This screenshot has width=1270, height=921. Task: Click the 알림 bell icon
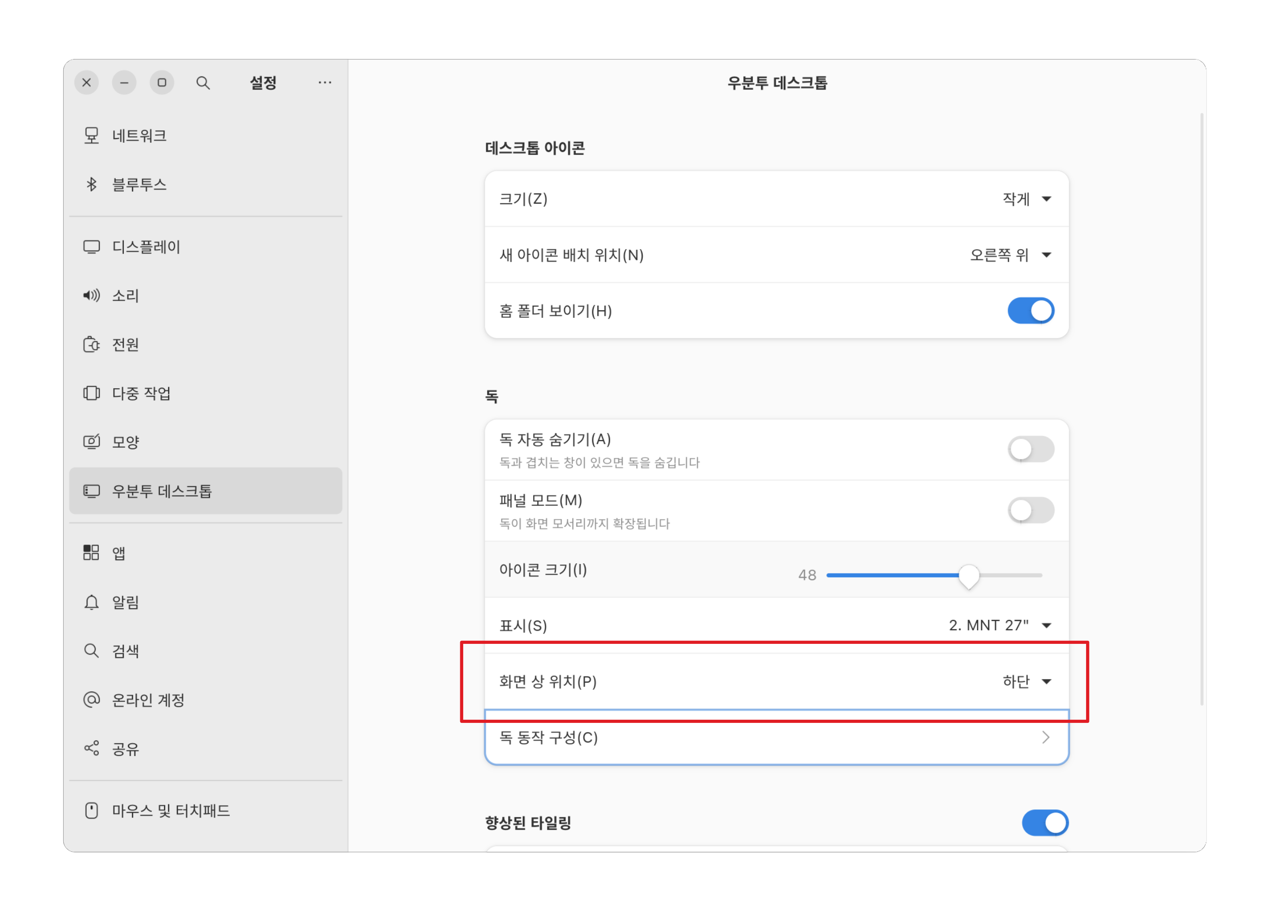point(91,602)
